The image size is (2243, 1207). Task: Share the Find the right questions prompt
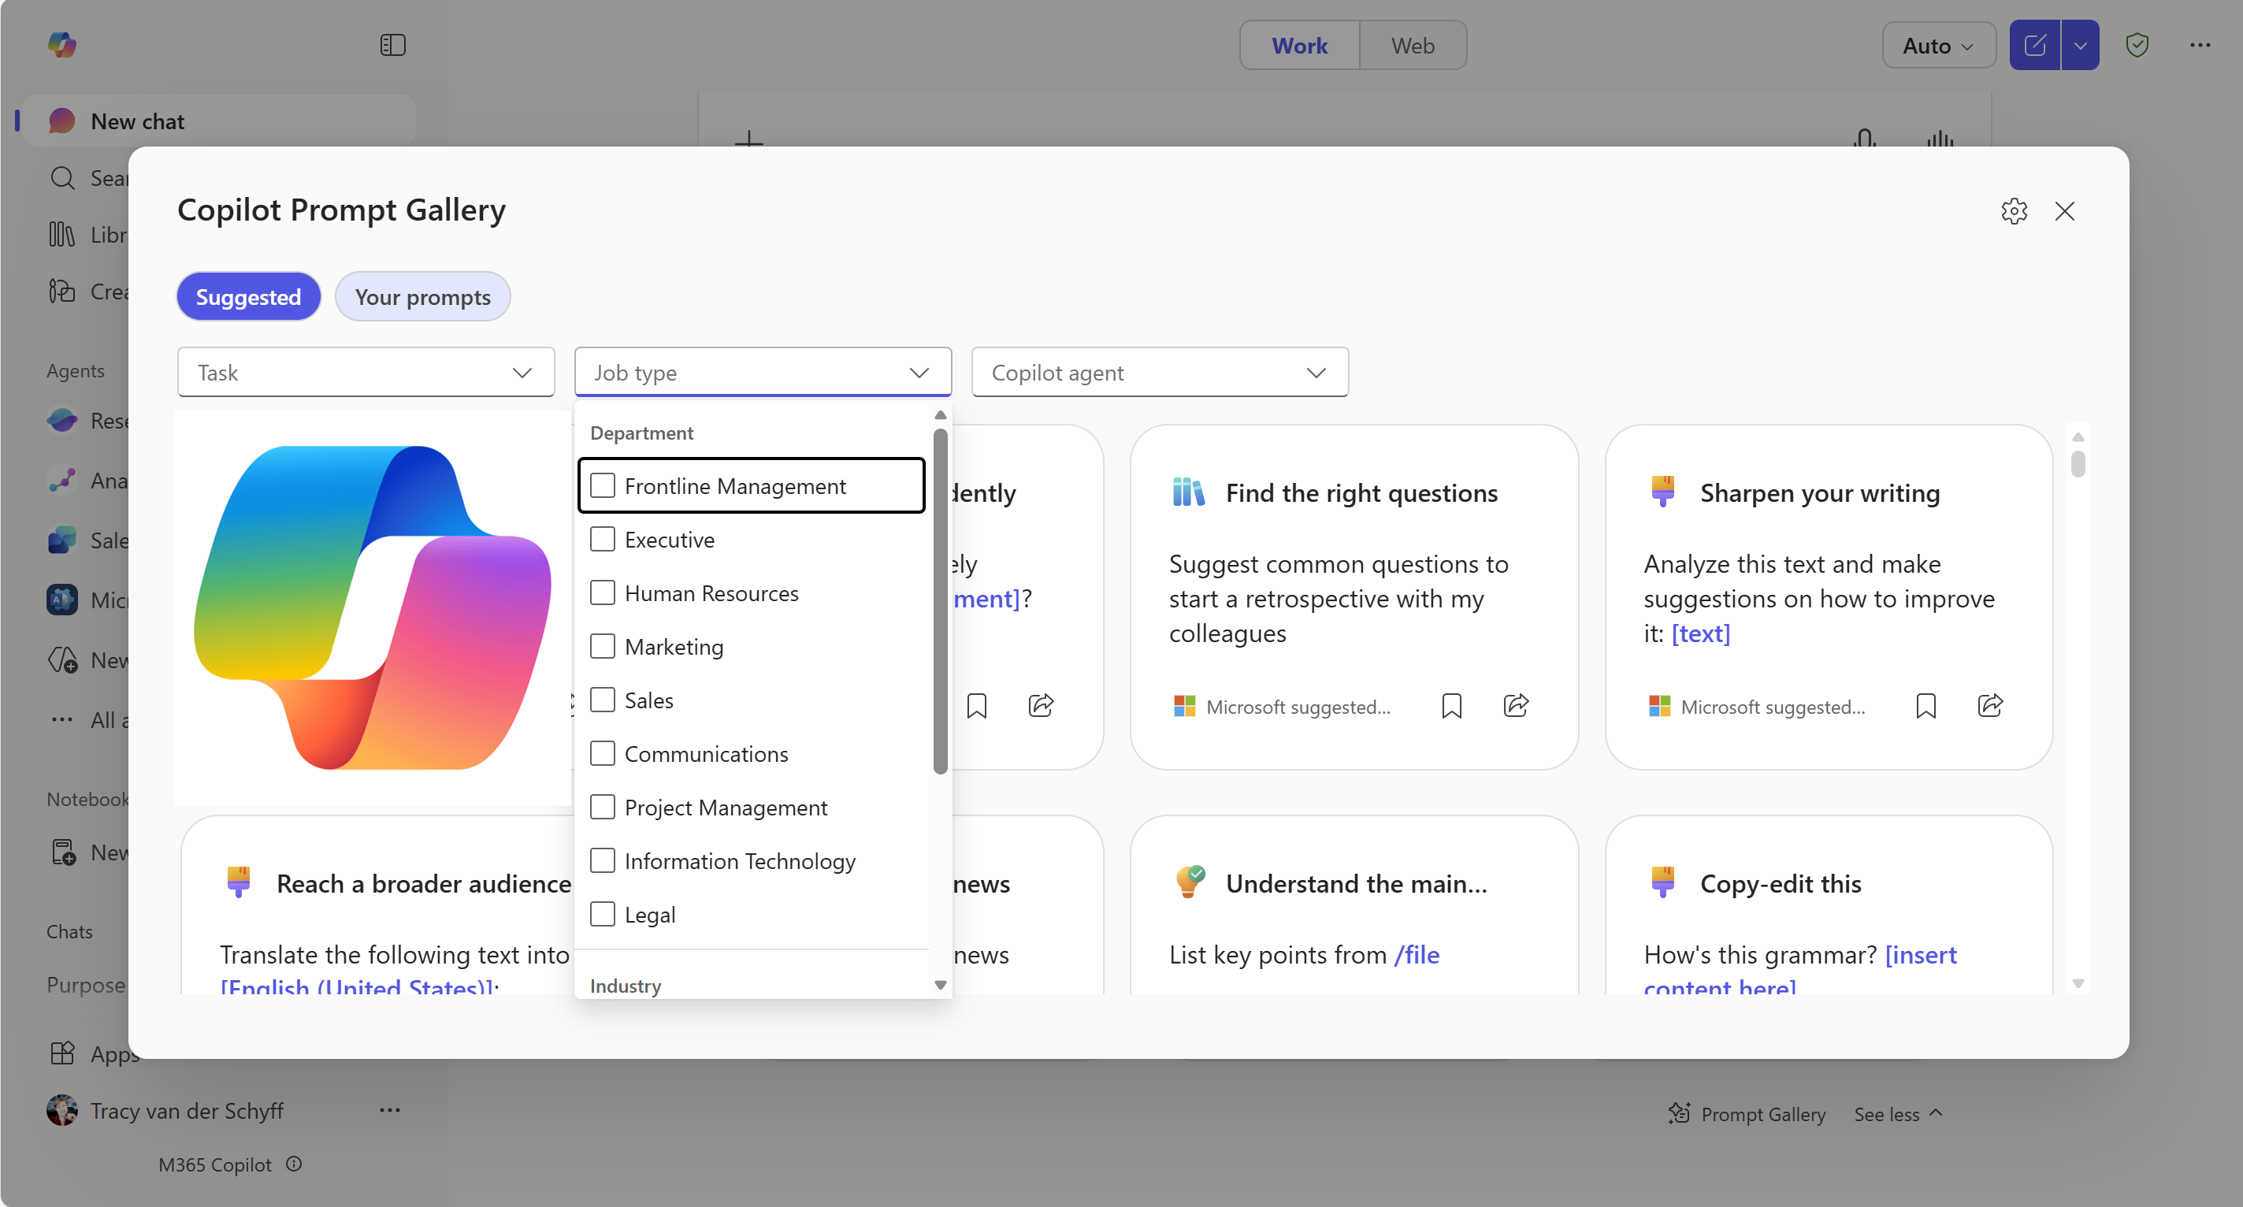pyautogui.click(x=1515, y=705)
